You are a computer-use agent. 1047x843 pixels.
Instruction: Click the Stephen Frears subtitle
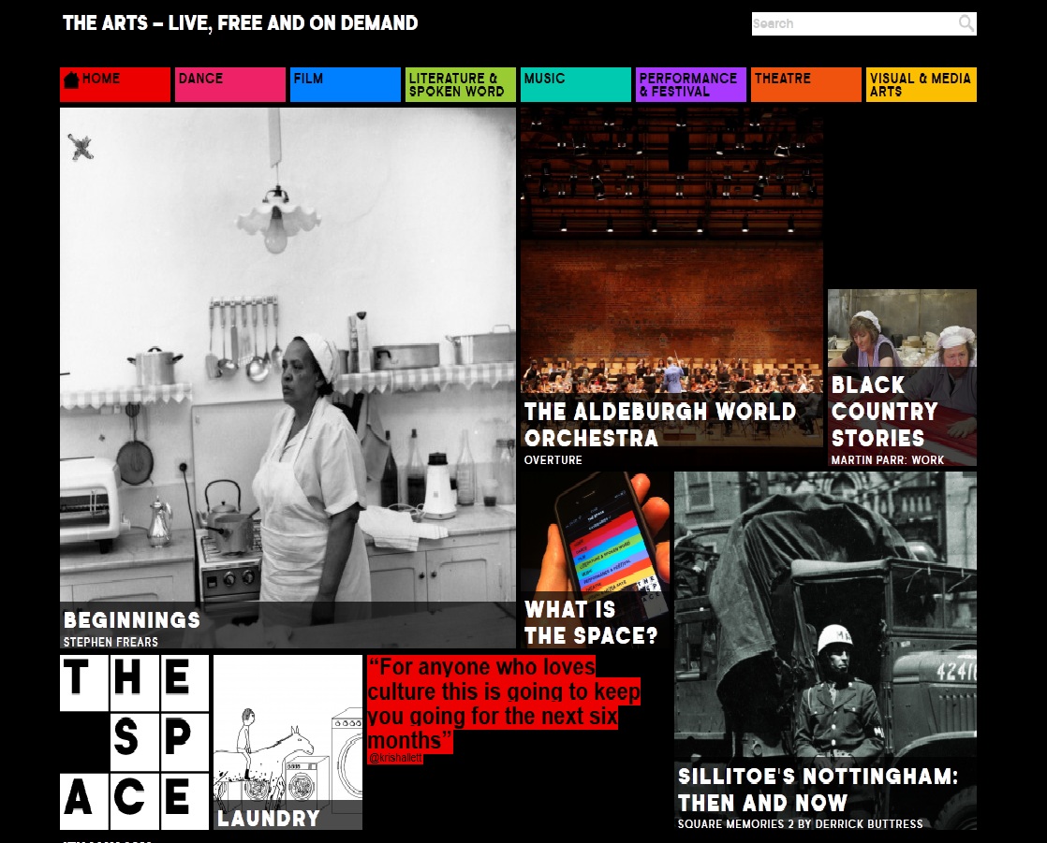111,642
